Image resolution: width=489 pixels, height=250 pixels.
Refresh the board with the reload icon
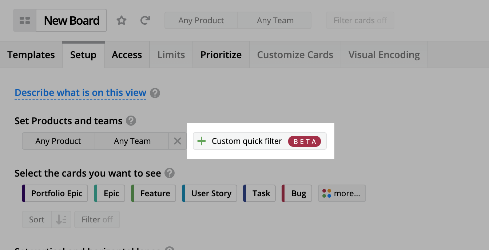point(145,20)
